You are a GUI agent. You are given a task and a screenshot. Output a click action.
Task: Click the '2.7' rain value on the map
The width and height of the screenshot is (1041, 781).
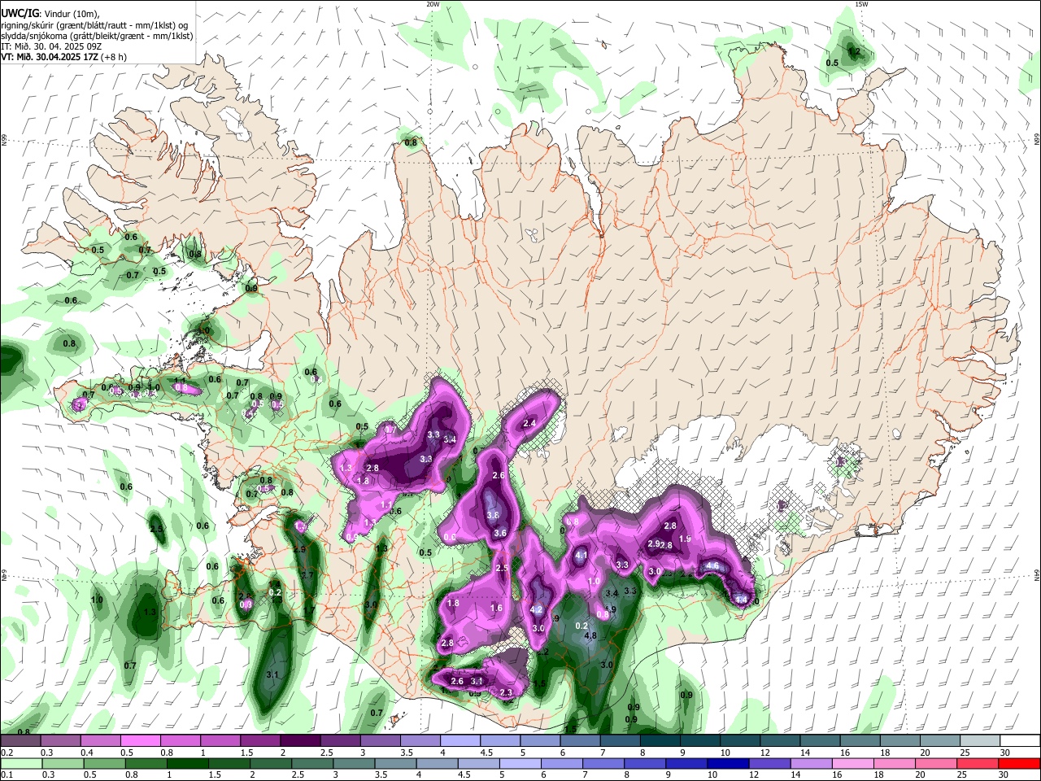point(307,575)
